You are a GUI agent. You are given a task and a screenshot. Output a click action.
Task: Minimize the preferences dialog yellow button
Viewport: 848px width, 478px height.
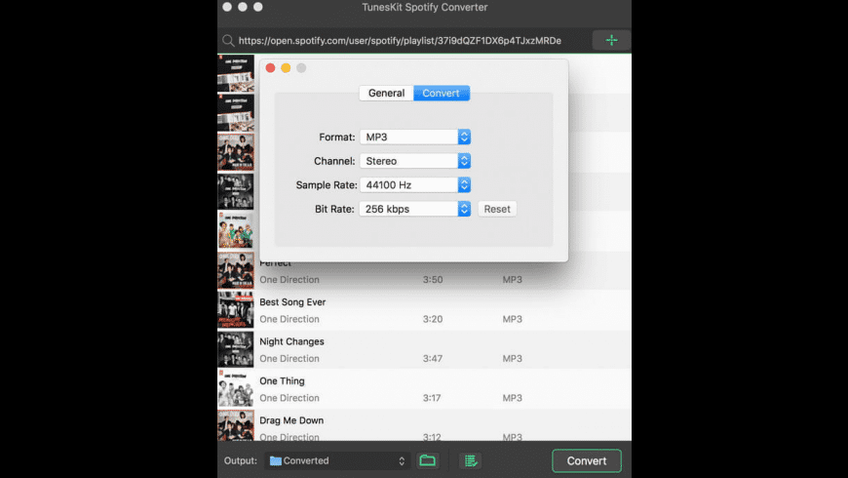(286, 67)
